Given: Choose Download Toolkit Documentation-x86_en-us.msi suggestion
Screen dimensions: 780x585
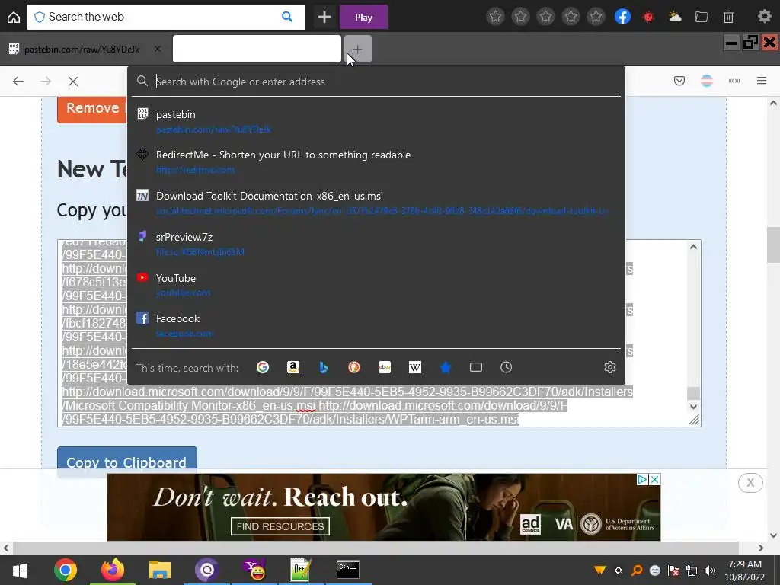Looking at the screenshot, I should (x=376, y=203).
